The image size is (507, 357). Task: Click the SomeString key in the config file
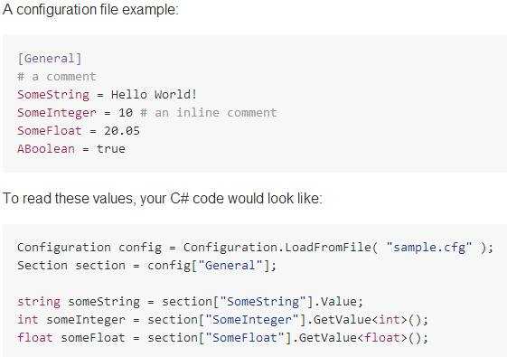53,95
